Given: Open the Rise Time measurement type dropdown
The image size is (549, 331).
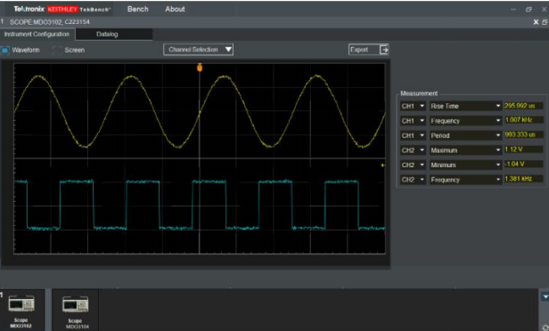Looking at the screenshot, I should tap(465, 106).
